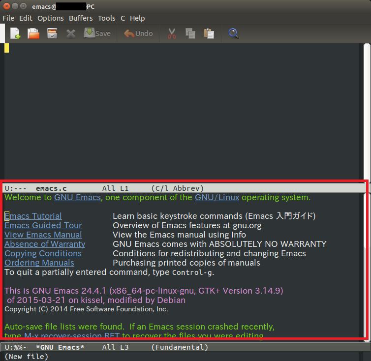Follow the GNU Emacs link
This screenshot has height=361, width=371.
point(77,197)
